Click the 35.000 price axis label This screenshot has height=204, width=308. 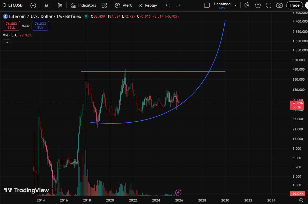coord(298,119)
